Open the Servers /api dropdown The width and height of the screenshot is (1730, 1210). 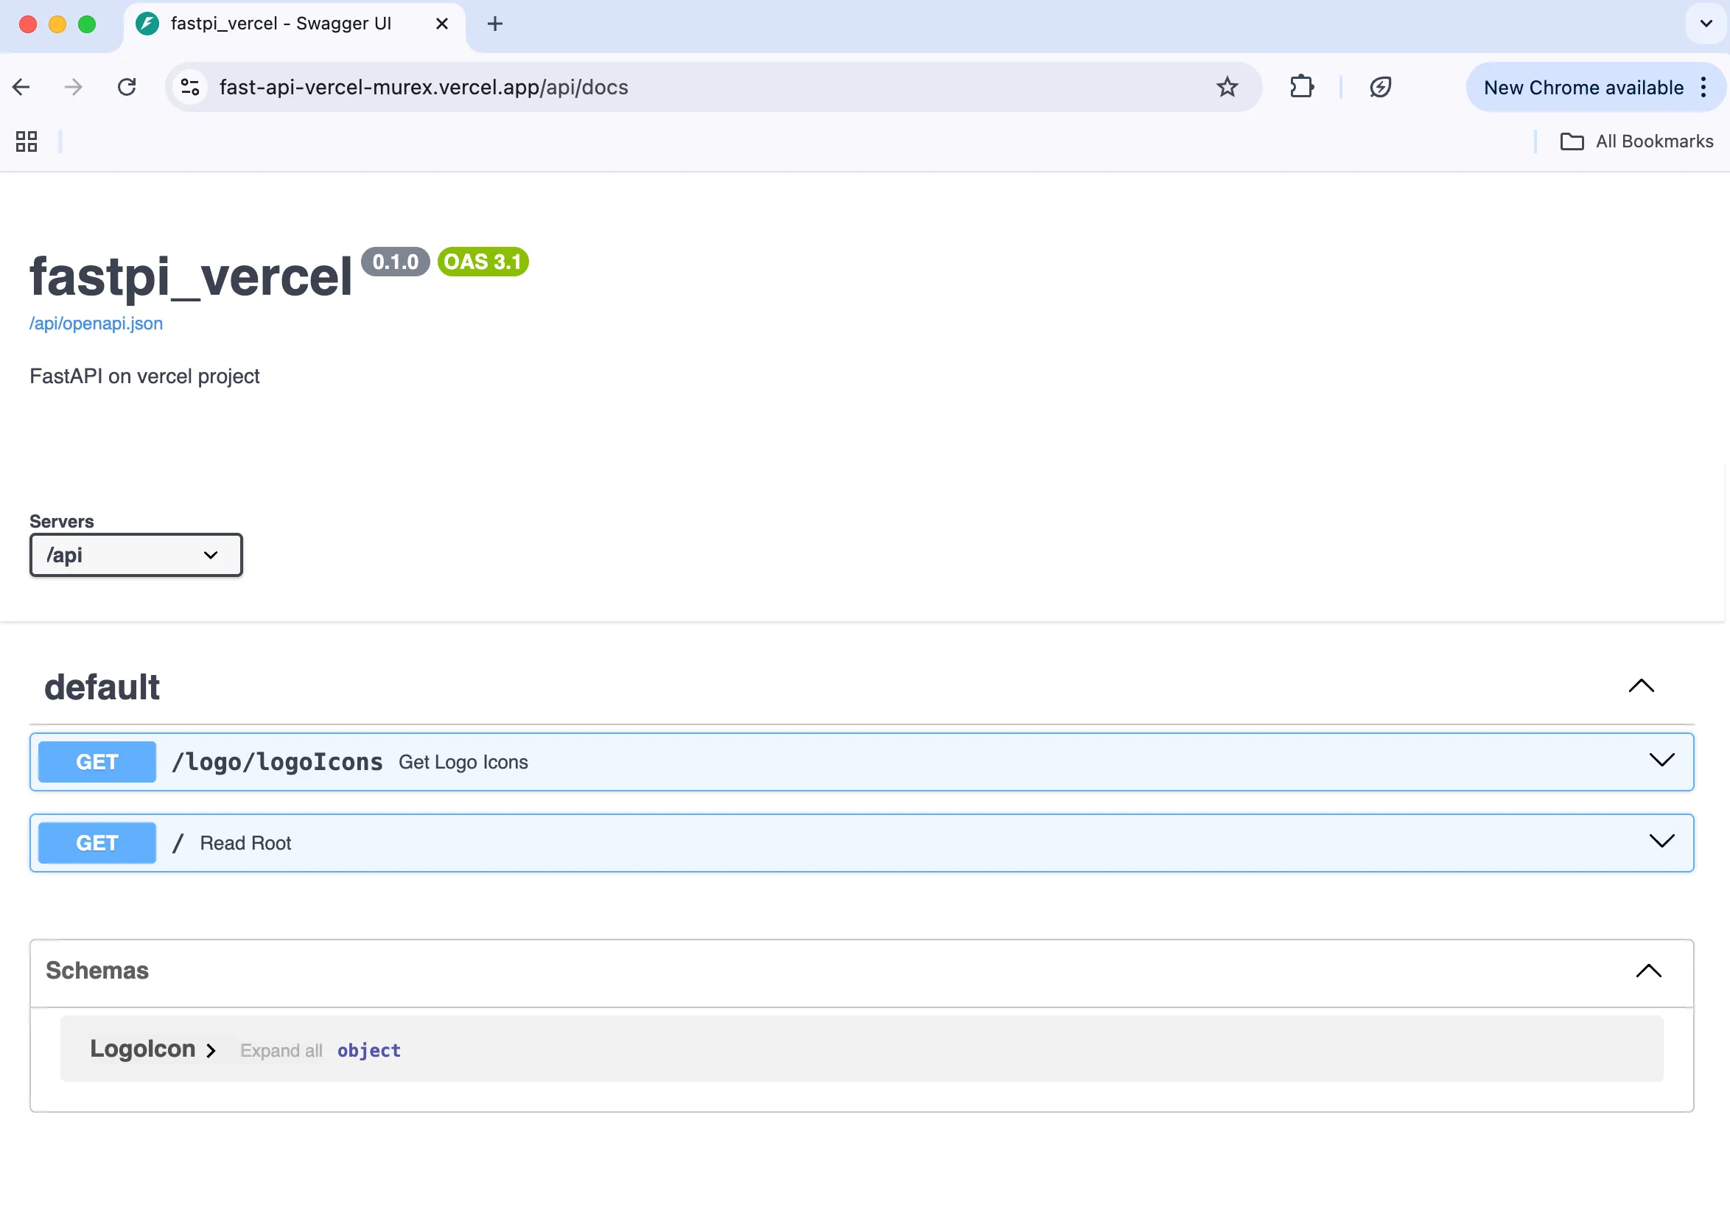[x=136, y=556]
